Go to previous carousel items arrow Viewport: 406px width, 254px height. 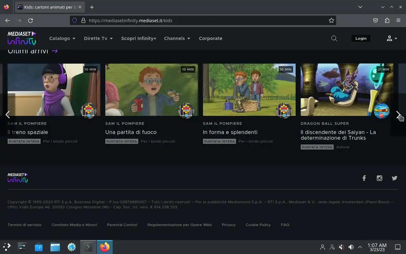tap(8, 115)
